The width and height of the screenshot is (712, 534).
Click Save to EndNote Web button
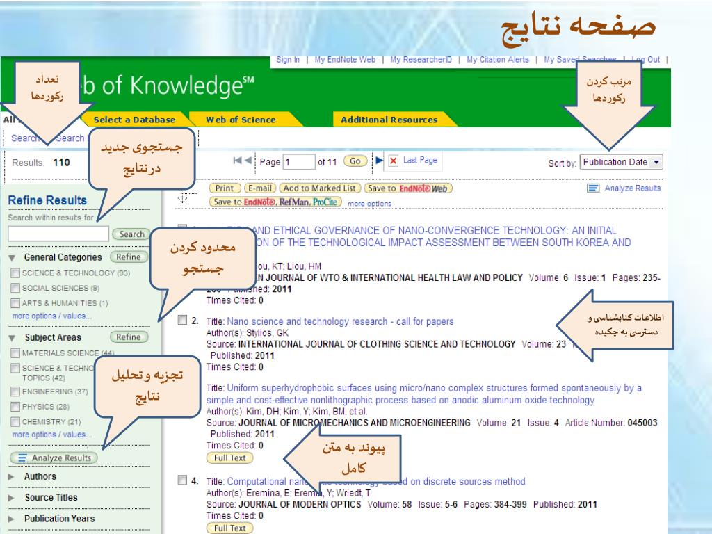coord(408,188)
